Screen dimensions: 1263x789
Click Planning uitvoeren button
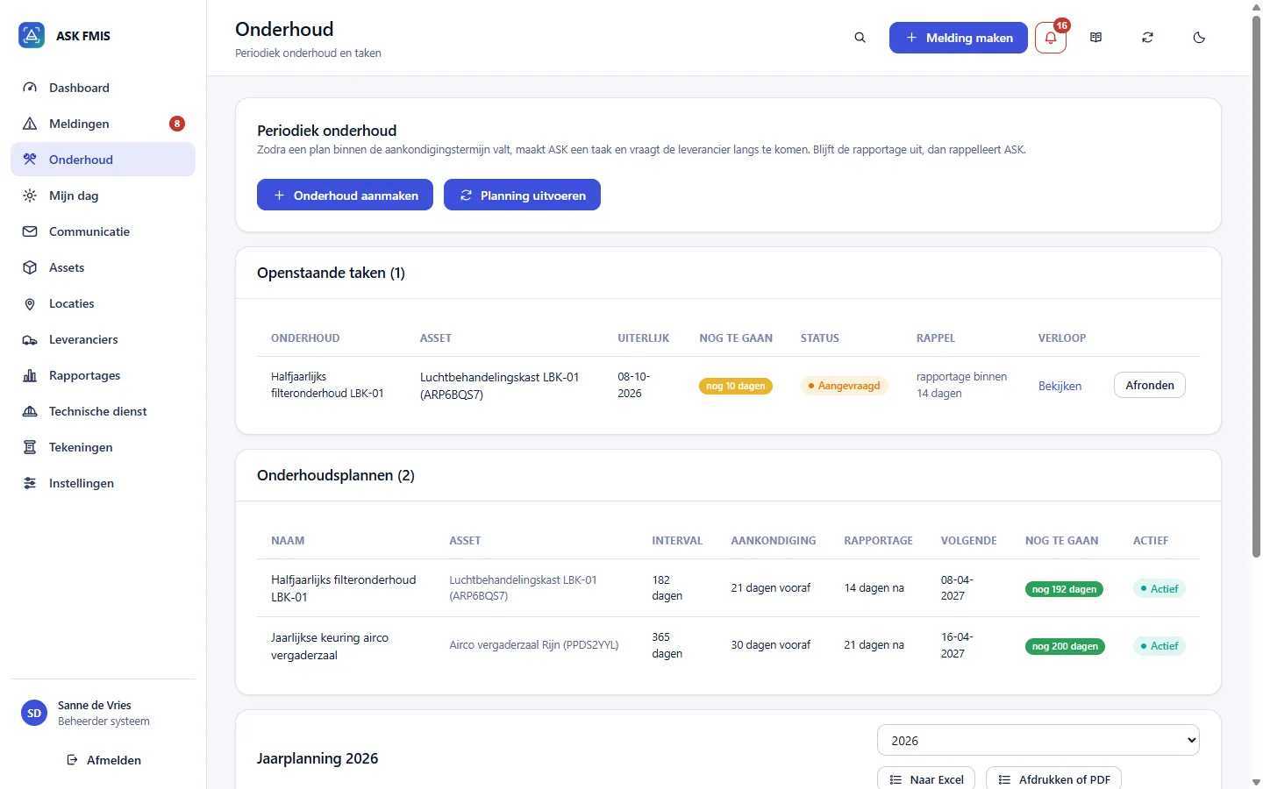pyautogui.click(x=522, y=195)
